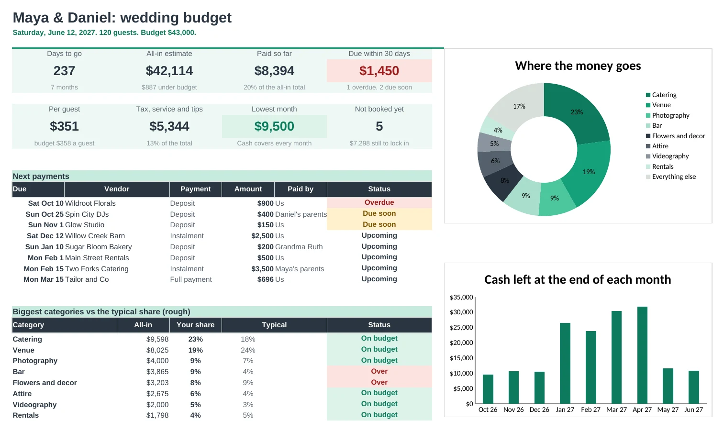Click the 'Days to go' value 237
Viewport: 724px width, 432px height.
click(64, 71)
